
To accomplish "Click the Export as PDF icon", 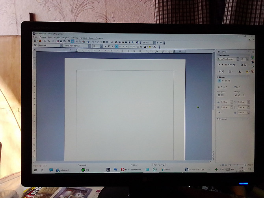I will coord(58,41).
